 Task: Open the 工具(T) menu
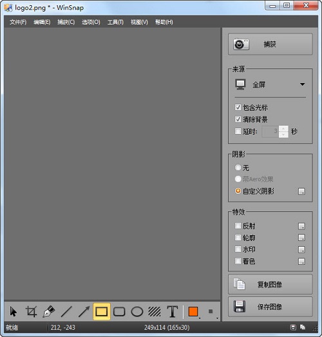pos(115,22)
